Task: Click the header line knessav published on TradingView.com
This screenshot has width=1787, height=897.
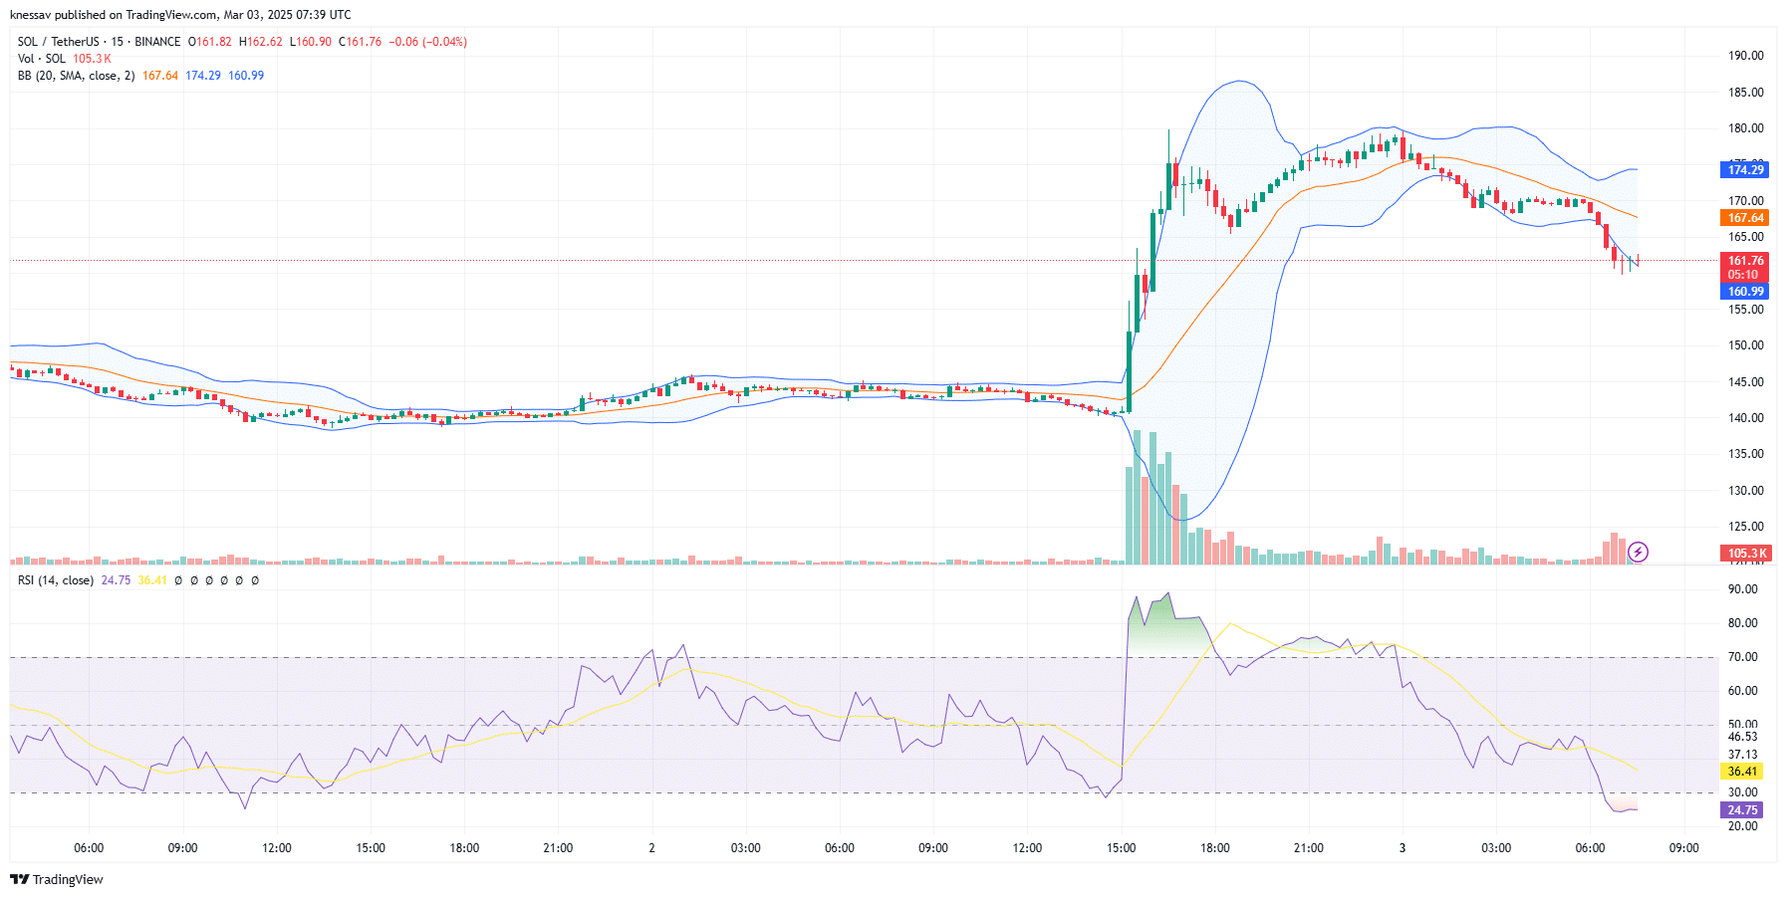Action: pyautogui.click(x=180, y=15)
